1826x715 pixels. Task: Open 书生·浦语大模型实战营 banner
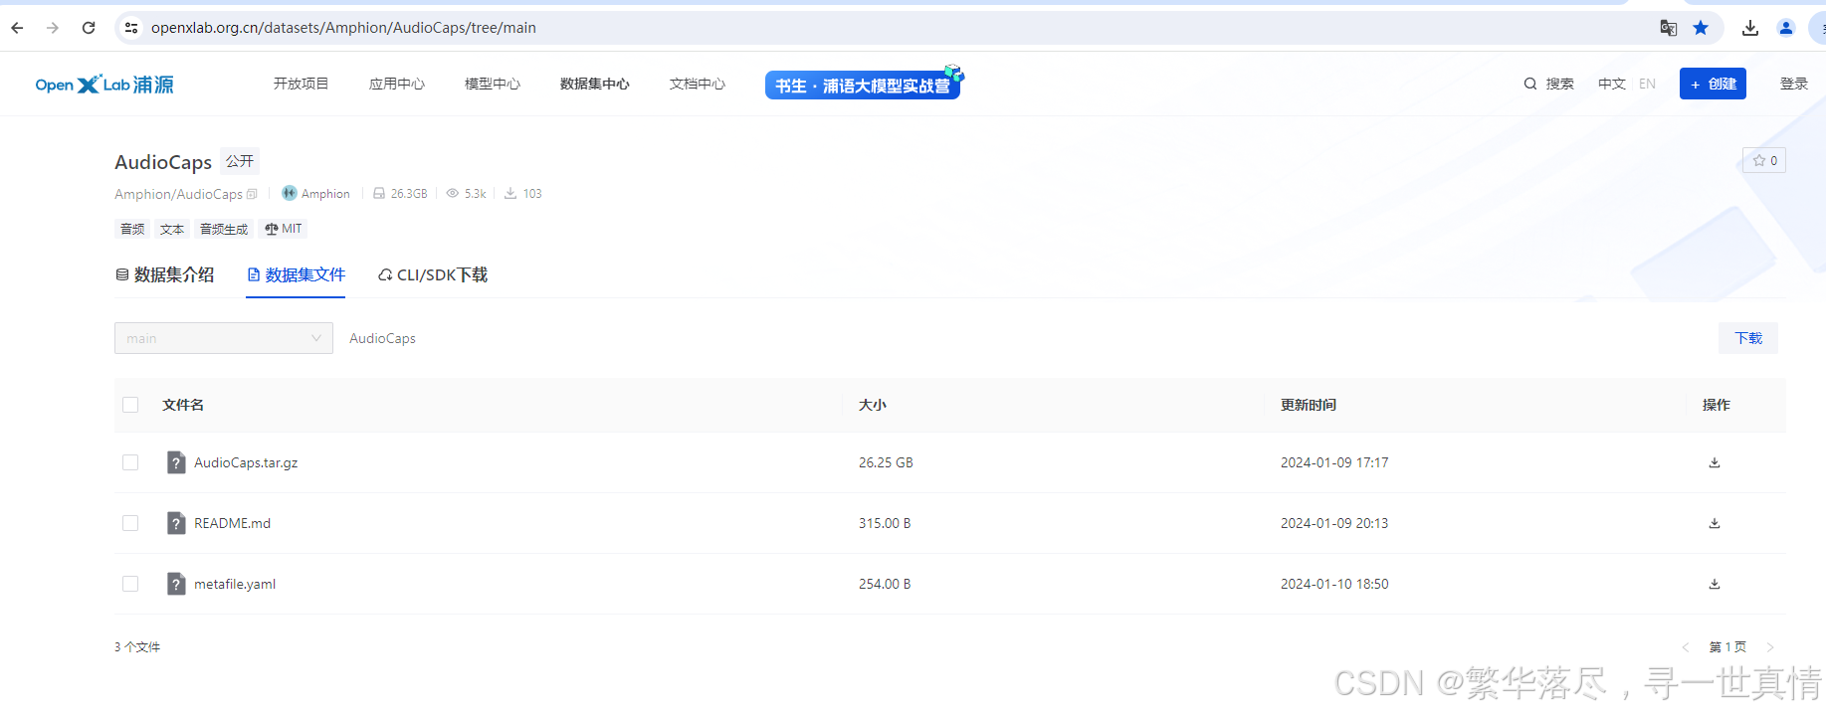(863, 86)
